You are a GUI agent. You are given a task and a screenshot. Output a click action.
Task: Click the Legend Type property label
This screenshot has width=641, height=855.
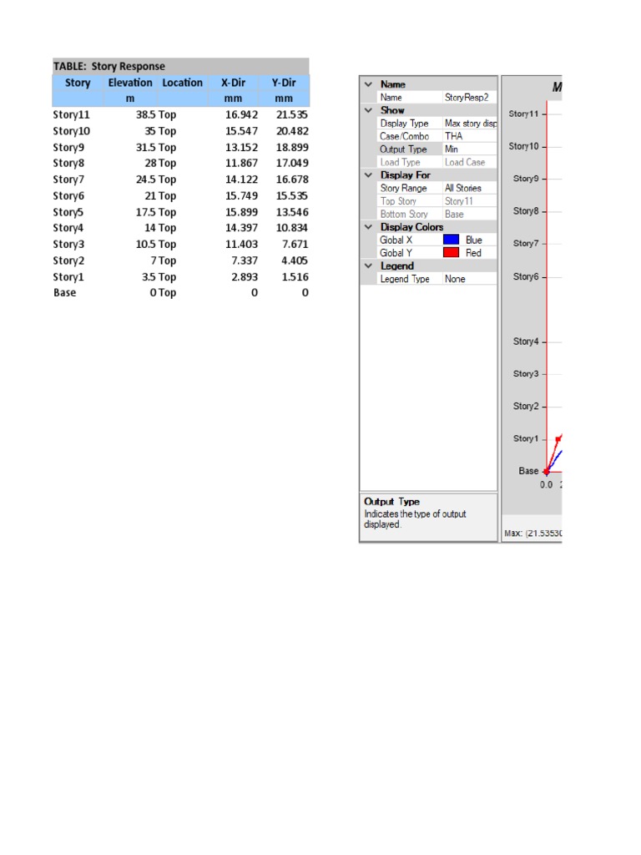405,279
